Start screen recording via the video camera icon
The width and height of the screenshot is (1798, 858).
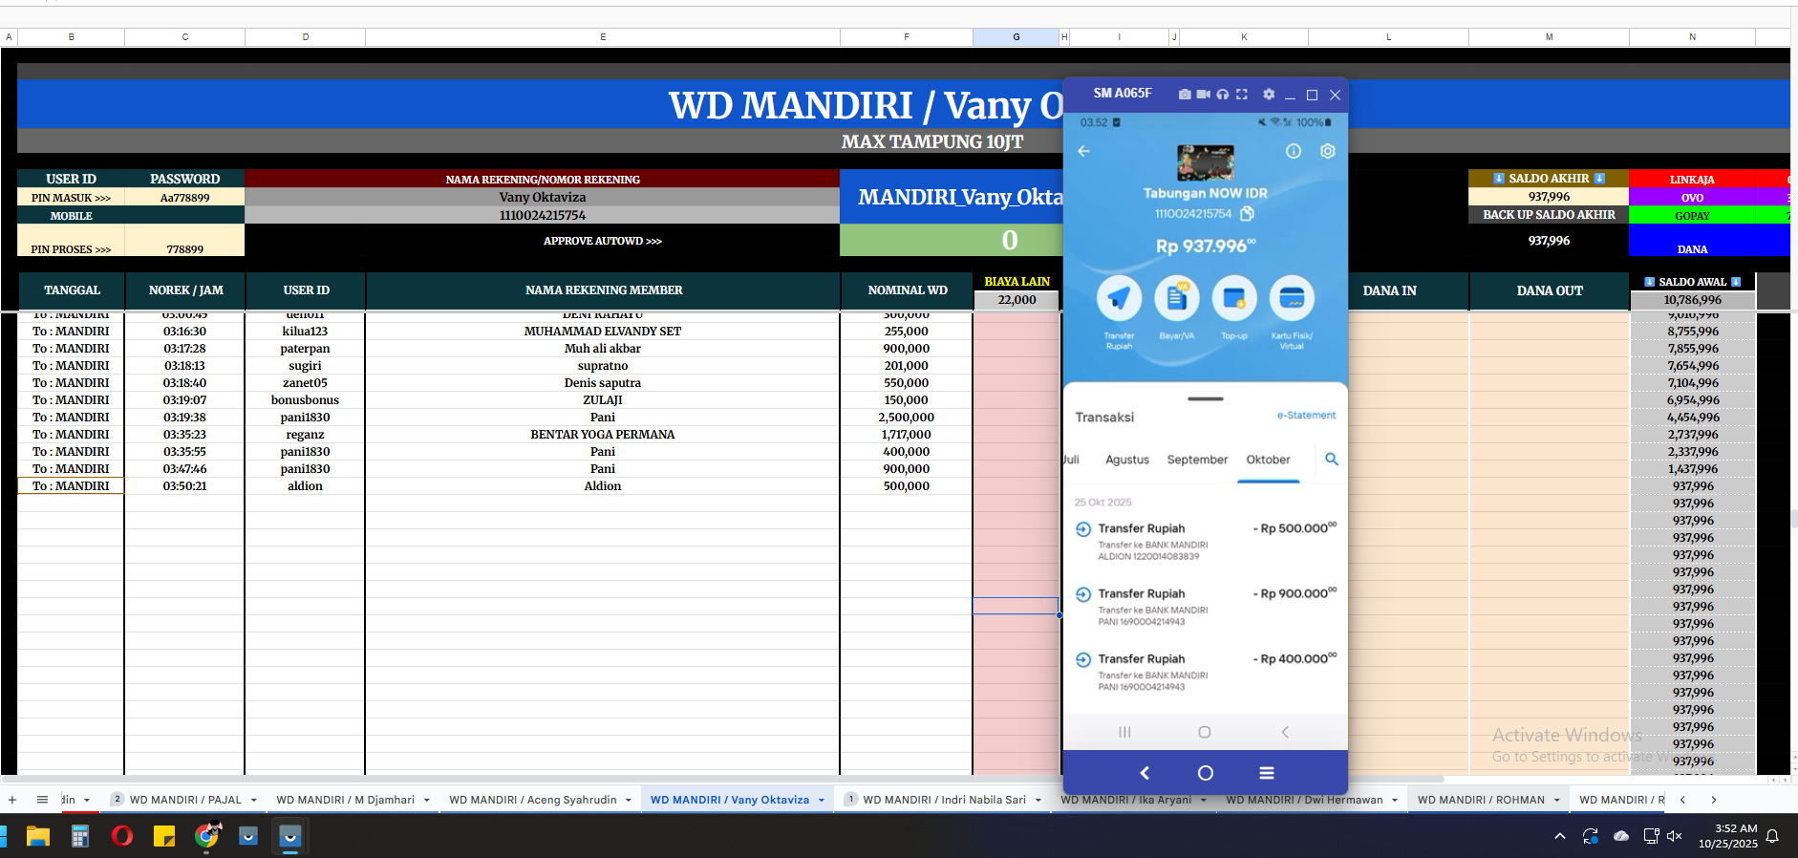[x=1204, y=95]
